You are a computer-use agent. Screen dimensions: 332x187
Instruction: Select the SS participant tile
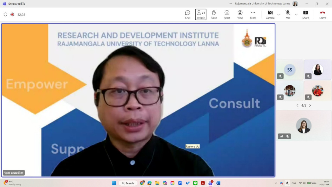[290, 70]
